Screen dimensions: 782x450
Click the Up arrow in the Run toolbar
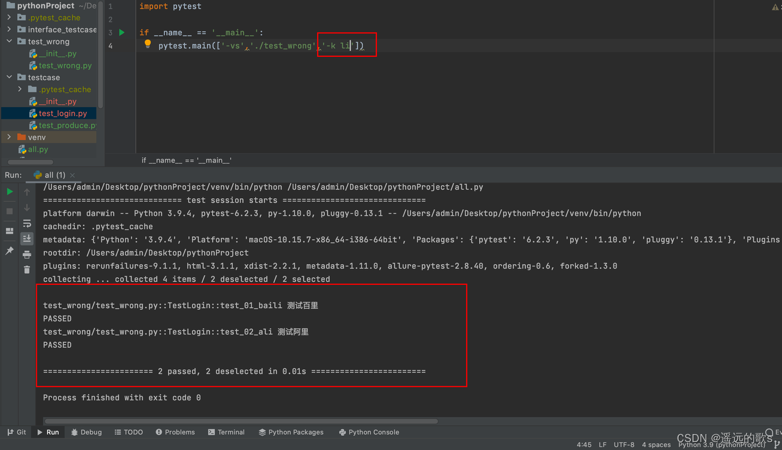point(27,192)
